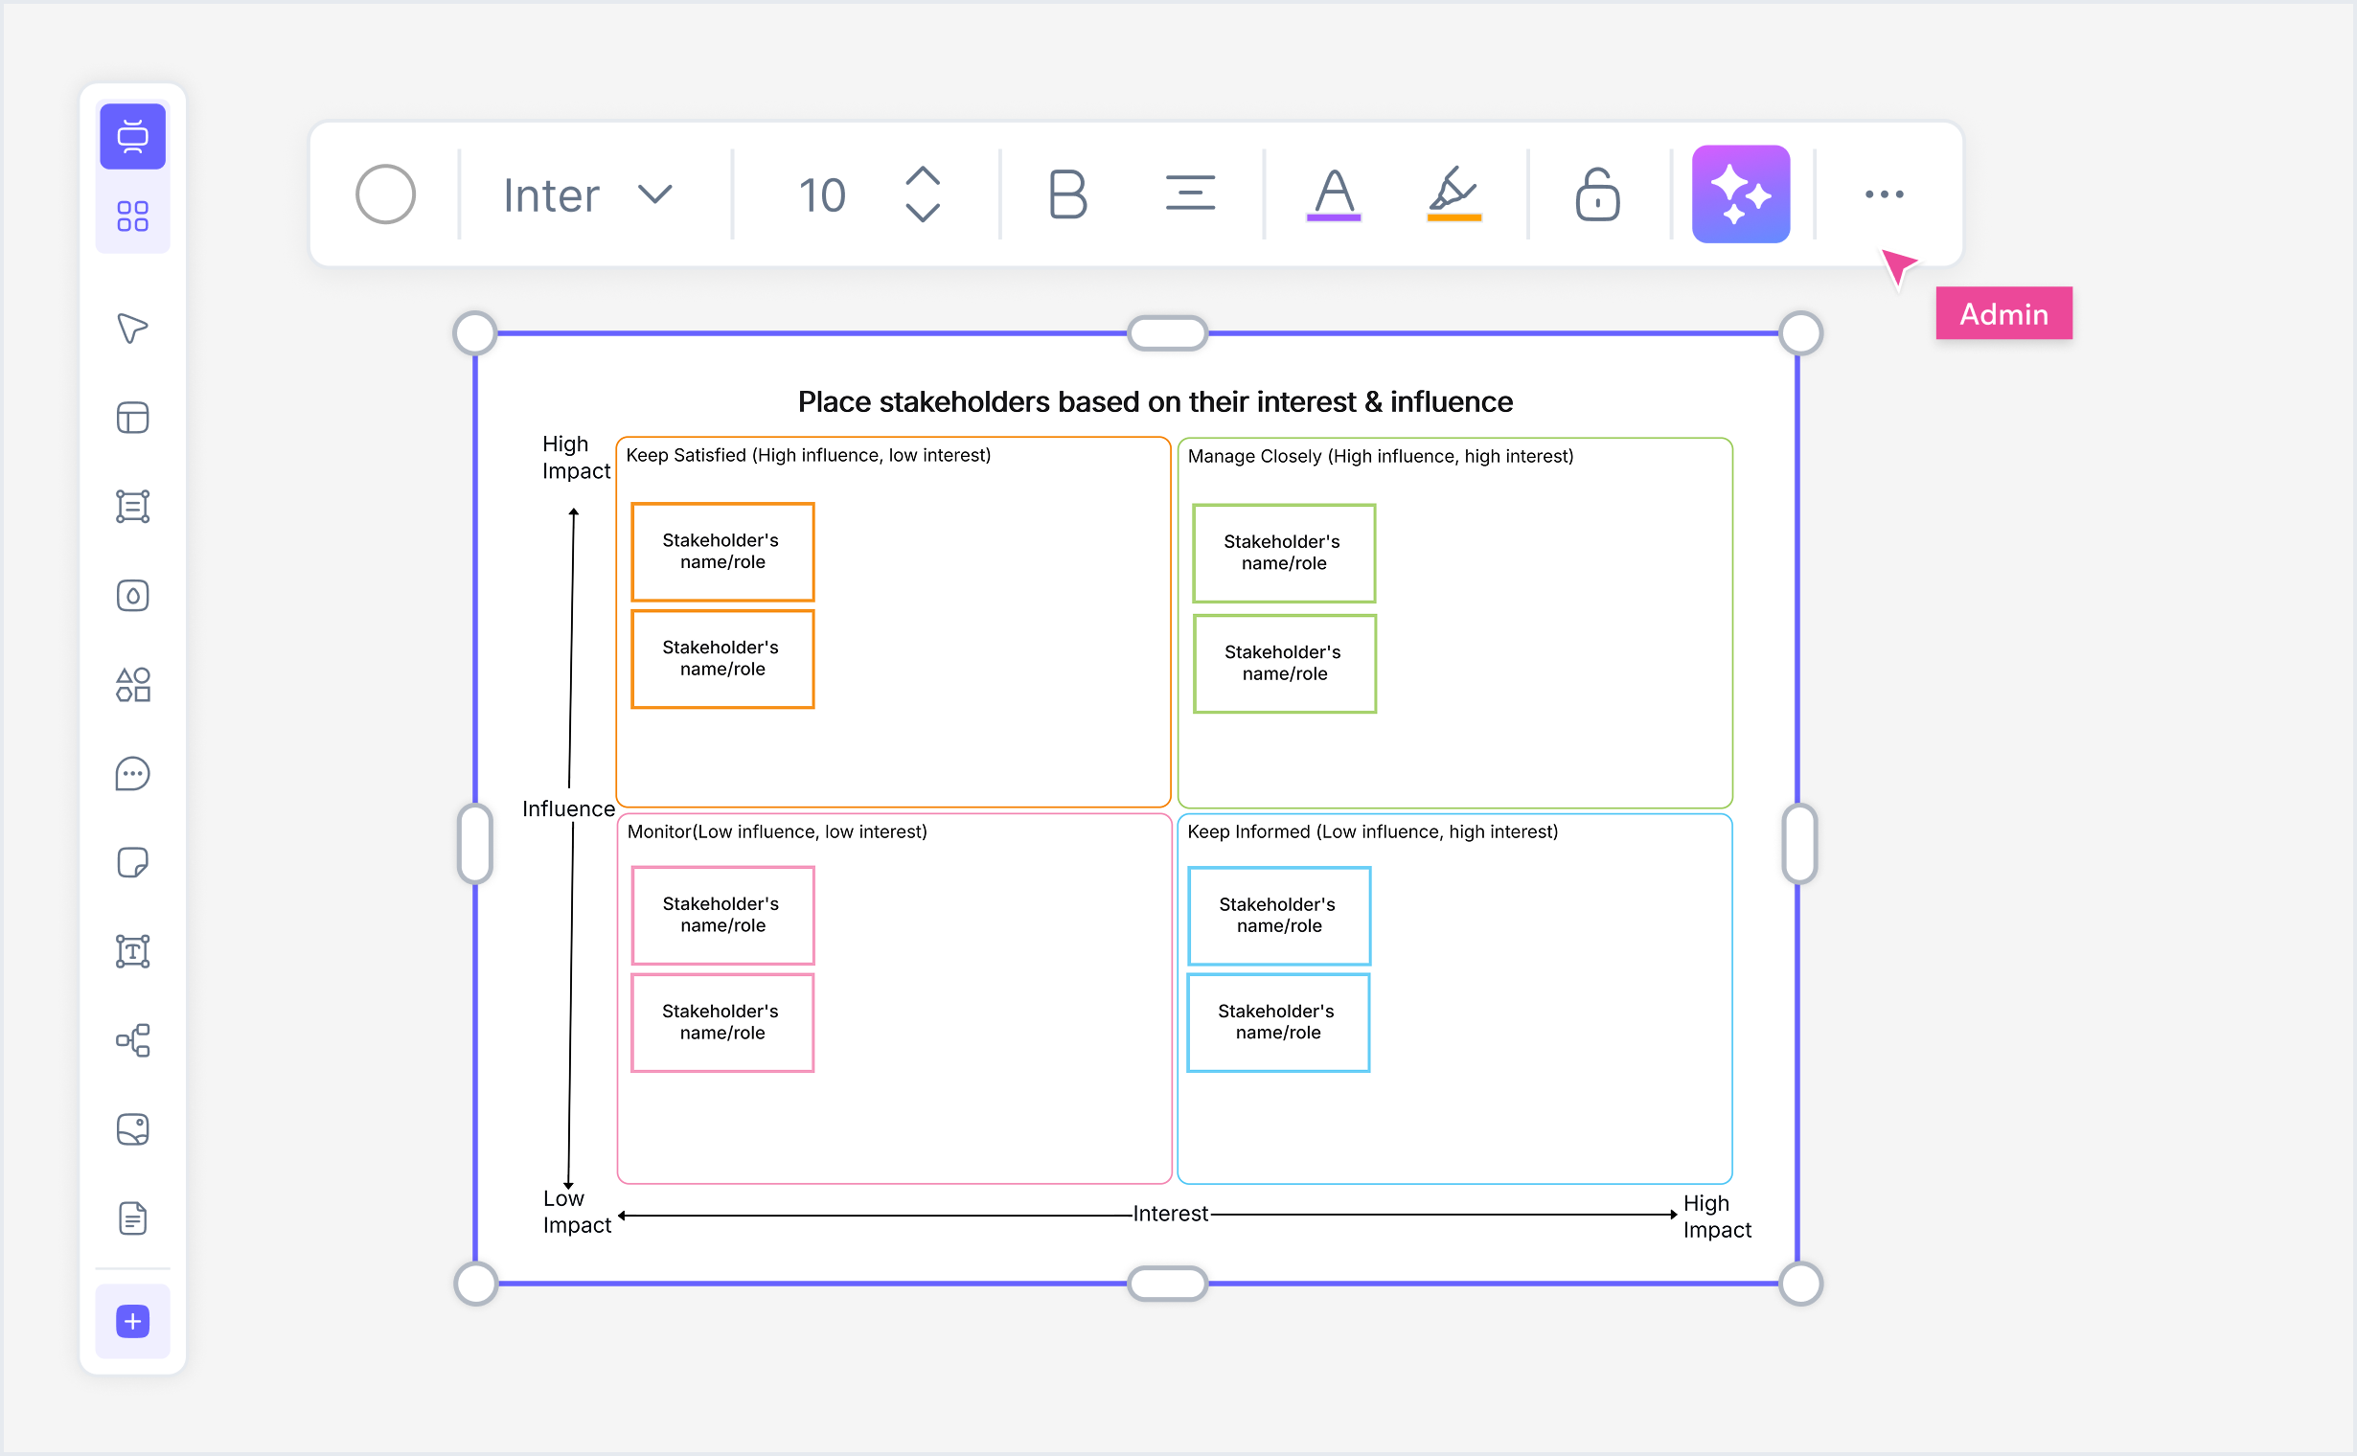Toggle the lock on the selection
The image size is (2357, 1456).
[1597, 194]
